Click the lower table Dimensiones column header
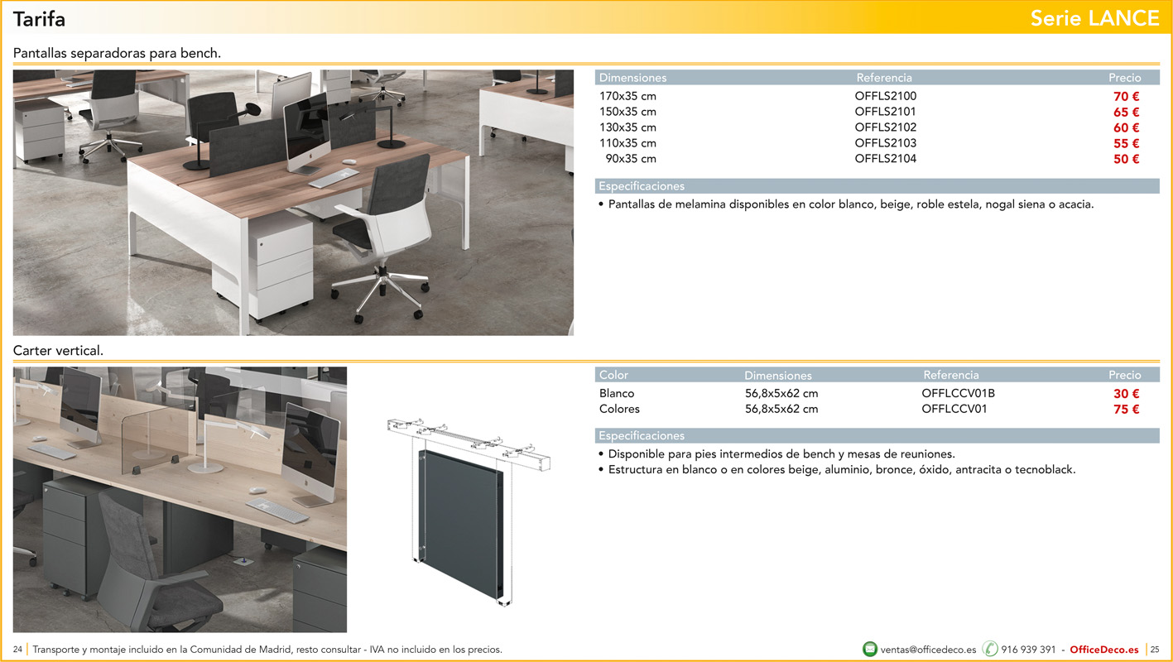The image size is (1173, 662). tap(778, 375)
